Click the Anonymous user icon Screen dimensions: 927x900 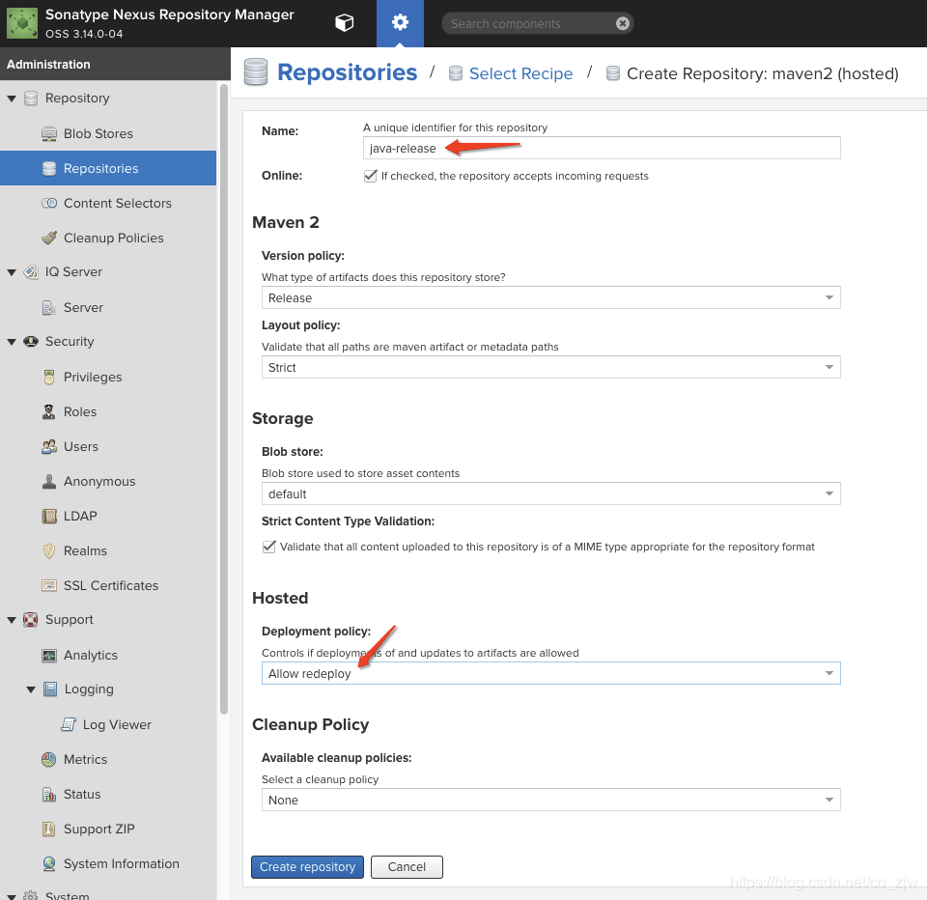pos(49,481)
